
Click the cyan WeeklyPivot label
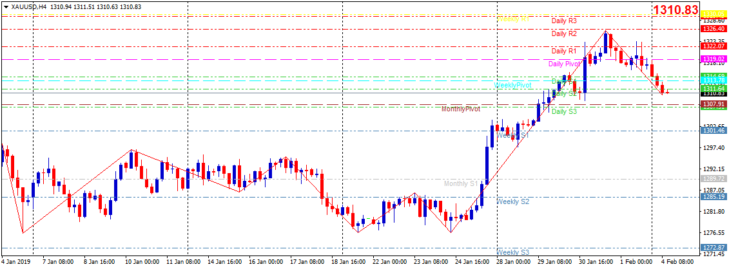pyautogui.click(x=512, y=85)
